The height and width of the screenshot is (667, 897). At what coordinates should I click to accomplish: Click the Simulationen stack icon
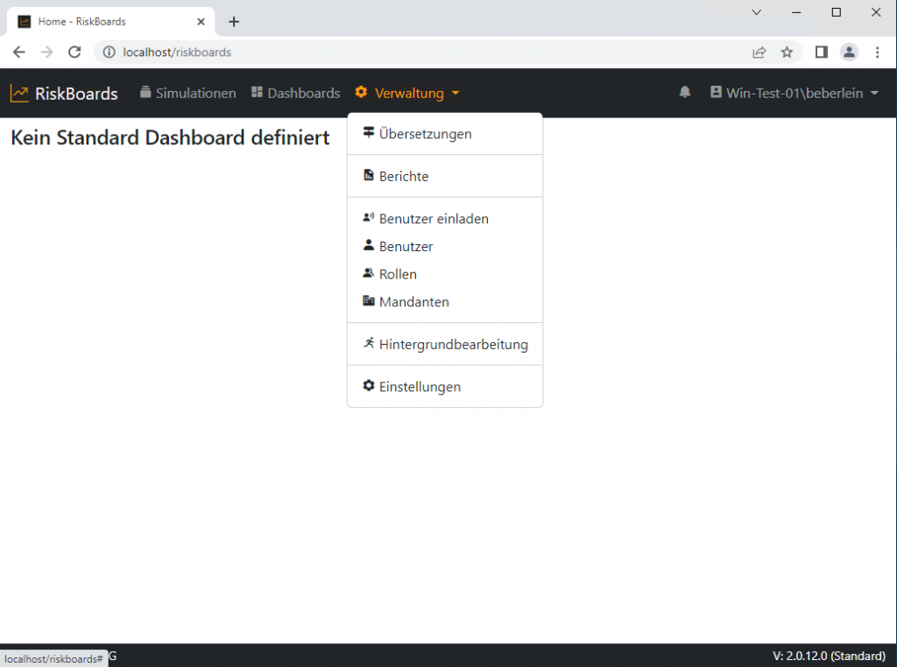[x=145, y=92]
